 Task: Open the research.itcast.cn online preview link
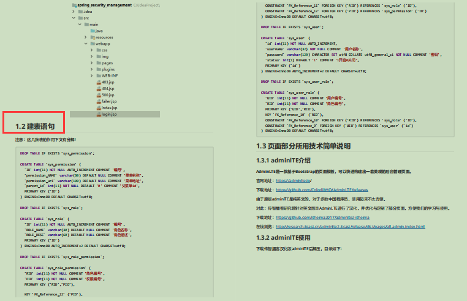click(x=351, y=227)
